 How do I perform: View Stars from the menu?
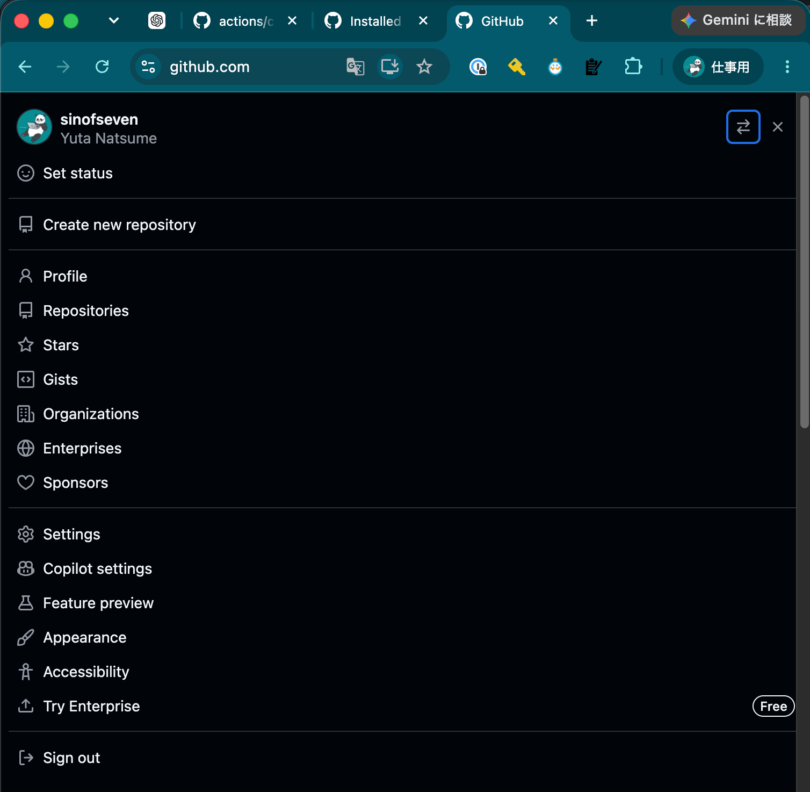(x=402, y=345)
